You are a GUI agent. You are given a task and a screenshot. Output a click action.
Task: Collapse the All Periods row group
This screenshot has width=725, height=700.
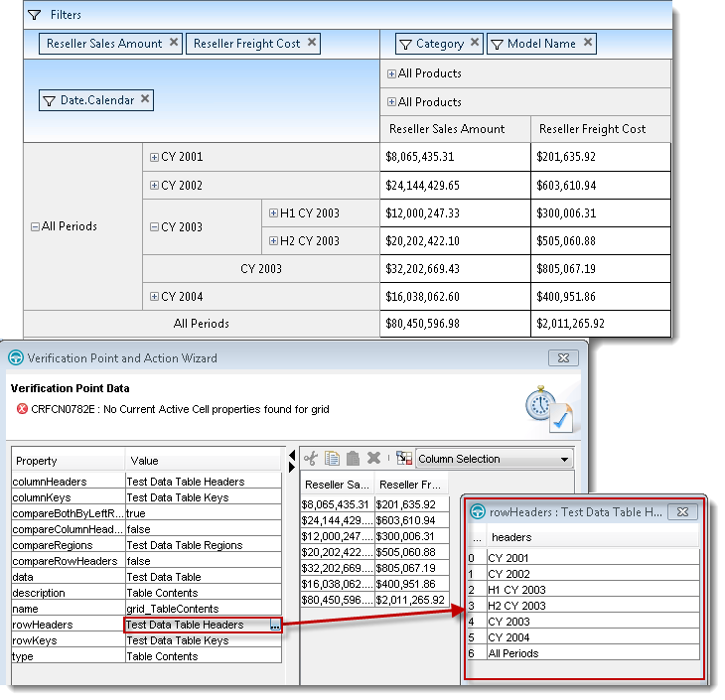pyautogui.click(x=35, y=226)
